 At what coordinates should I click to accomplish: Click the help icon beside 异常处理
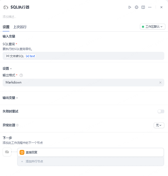(17, 125)
